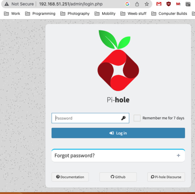Open the red M: extension icon
This screenshot has width=195, height=194.
(x=178, y=4)
